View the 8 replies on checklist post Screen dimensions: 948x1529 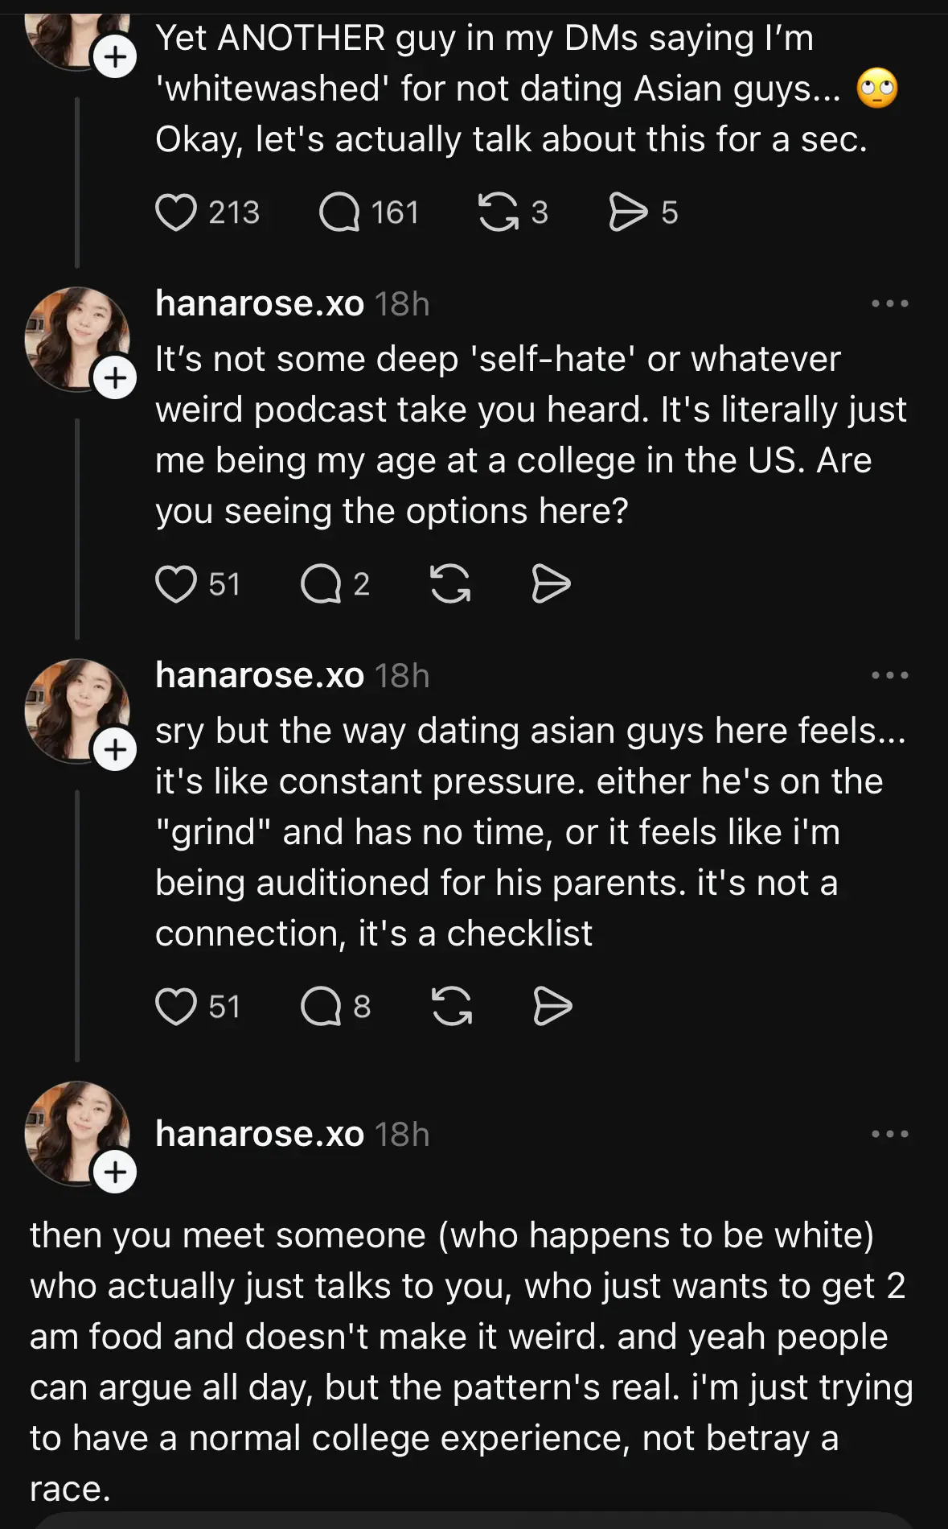pos(321,1007)
